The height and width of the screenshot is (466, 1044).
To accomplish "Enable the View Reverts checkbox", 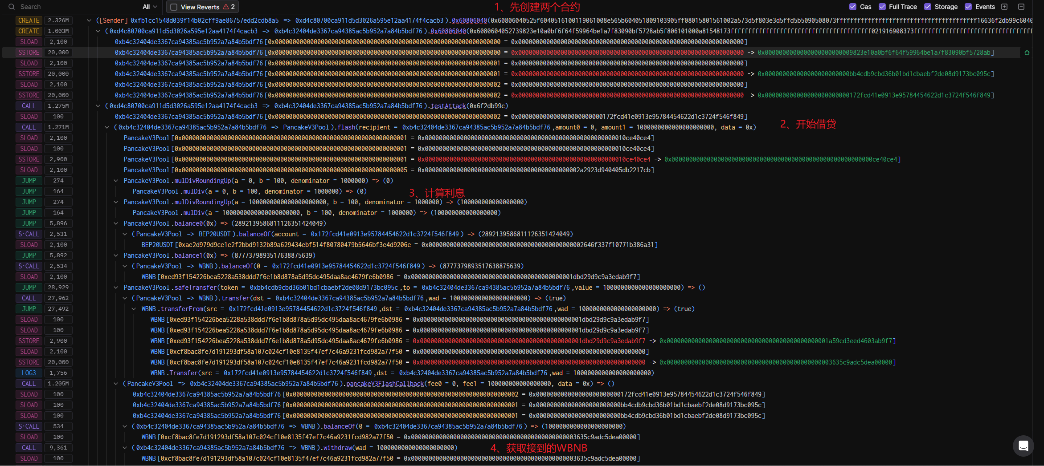I will click(174, 7).
